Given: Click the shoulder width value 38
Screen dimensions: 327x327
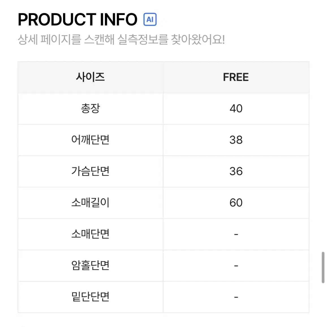Looking at the screenshot, I should pyautogui.click(x=236, y=140).
